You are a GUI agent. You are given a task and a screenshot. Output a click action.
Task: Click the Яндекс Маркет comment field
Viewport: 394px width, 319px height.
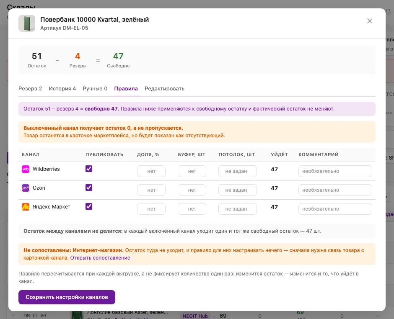[x=335, y=209]
